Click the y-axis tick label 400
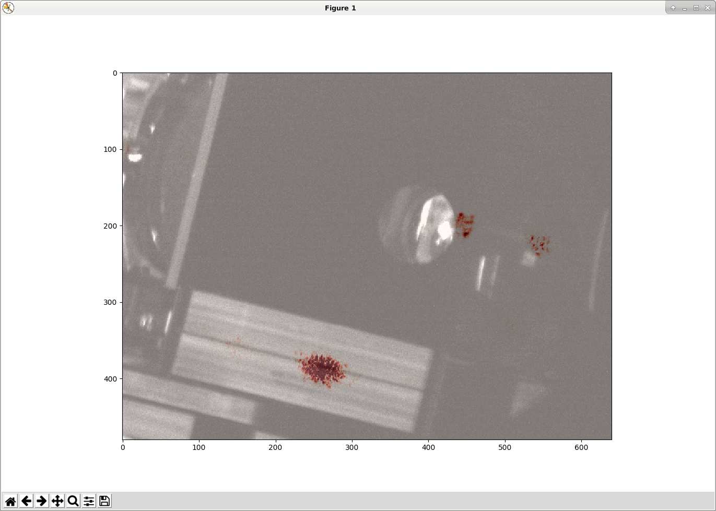716x511 pixels. coord(111,379)
